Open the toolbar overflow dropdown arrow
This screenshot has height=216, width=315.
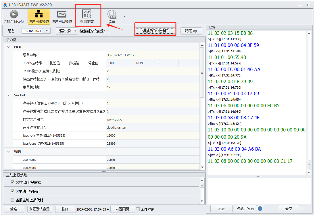(x=125, y=16)
